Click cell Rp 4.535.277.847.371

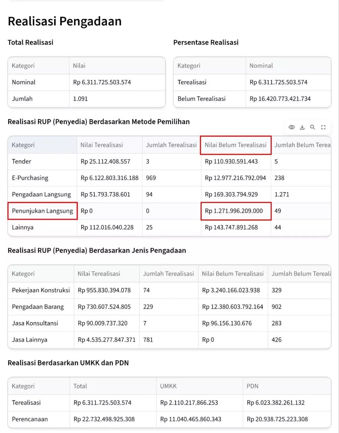[x=107, y=340]
